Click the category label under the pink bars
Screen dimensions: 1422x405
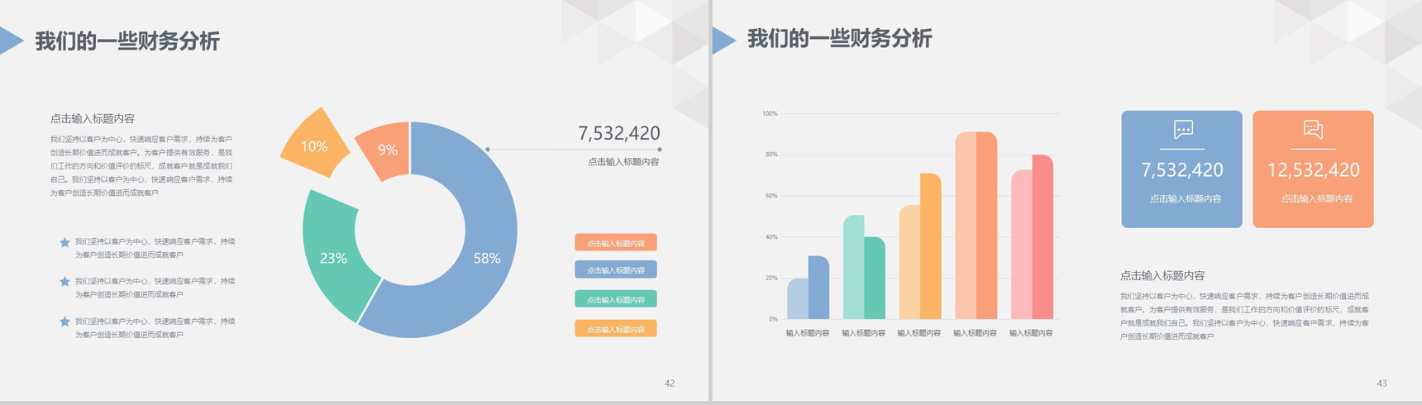point(1031,333)
